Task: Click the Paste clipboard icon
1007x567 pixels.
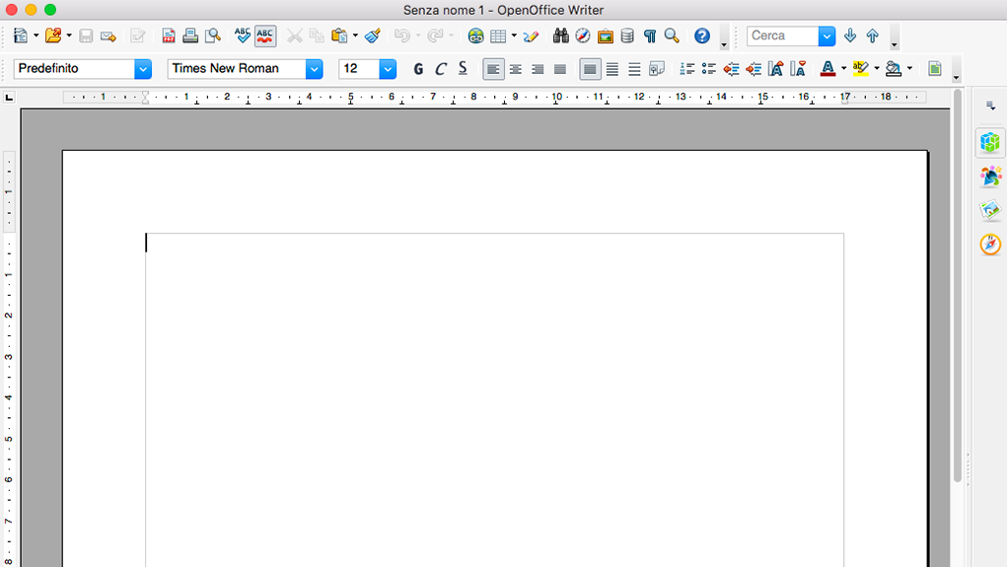Action: [339, 35]
